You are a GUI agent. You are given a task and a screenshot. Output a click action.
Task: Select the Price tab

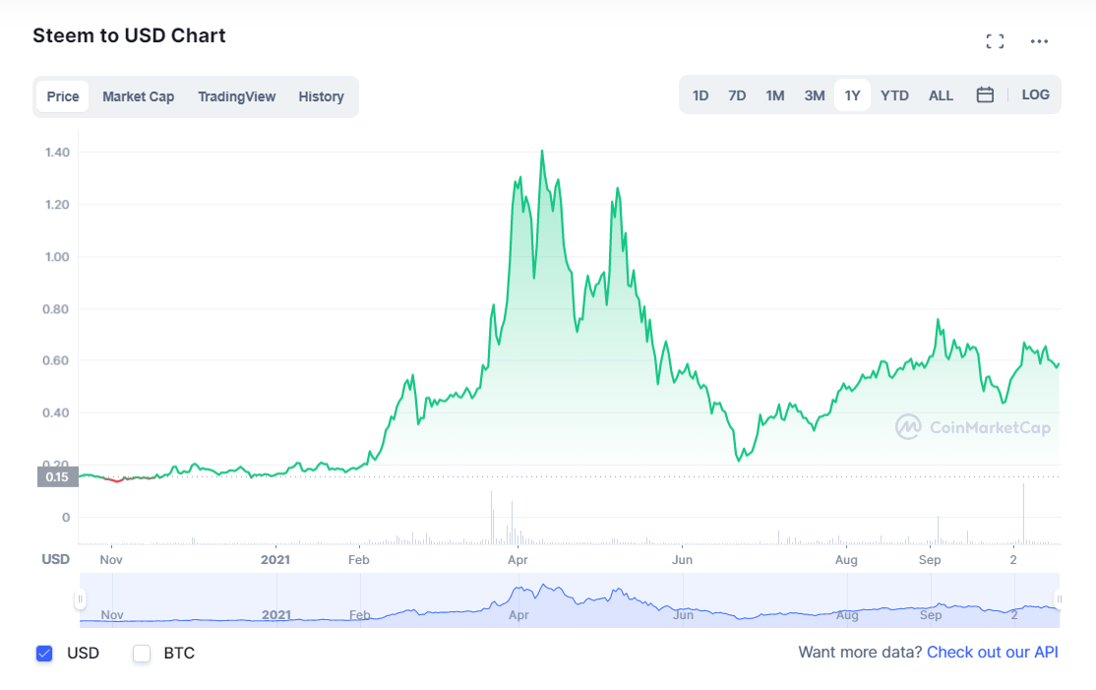click(x=63, y=96)
